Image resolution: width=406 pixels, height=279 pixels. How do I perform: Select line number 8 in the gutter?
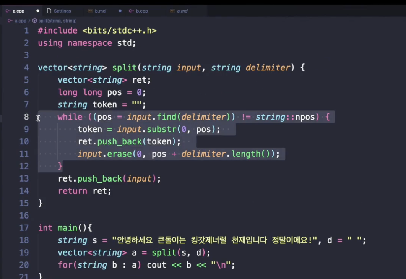pyautogui.click(x=26, y=117)
